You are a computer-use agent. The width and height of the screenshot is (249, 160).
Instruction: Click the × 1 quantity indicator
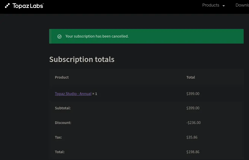click(x=95, y=94)
